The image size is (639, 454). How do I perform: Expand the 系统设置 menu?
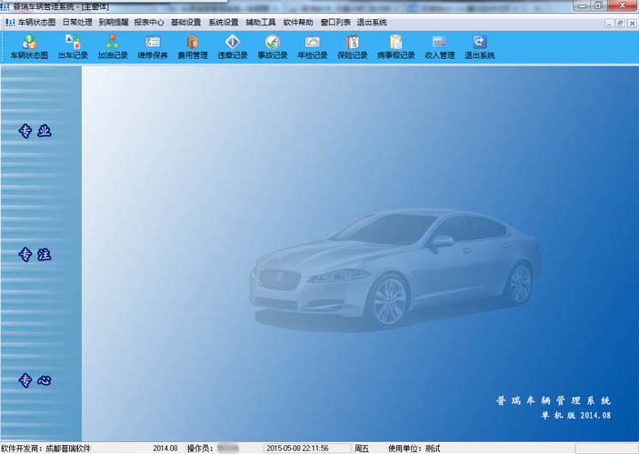click(224, 21)
